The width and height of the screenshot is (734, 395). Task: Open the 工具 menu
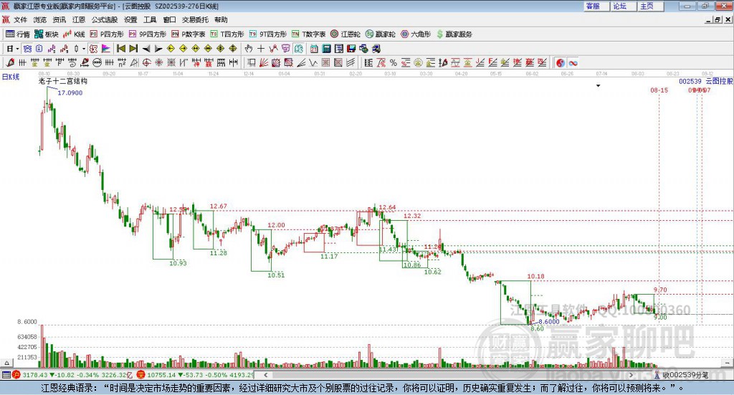[x=150, y=19]
